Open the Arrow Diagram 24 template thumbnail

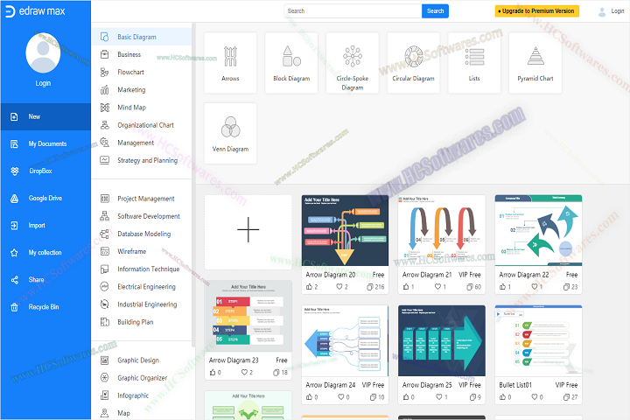coord(345,341)
